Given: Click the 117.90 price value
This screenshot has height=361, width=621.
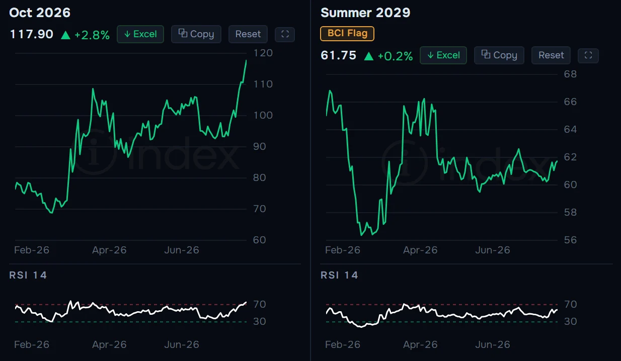Looking at the screenshot, I should [x=31, y=34].
